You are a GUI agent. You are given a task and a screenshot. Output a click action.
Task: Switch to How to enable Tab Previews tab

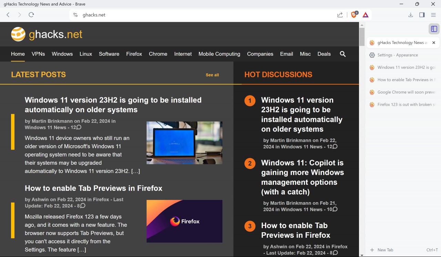403,80
